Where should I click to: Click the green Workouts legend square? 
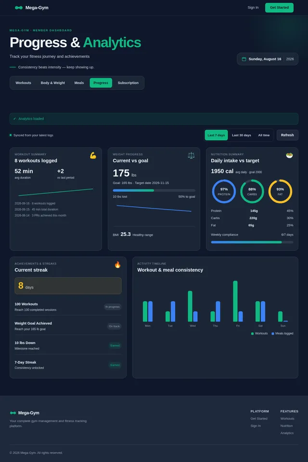252,333
